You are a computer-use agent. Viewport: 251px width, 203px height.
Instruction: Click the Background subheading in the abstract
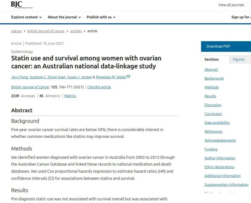(x=25, y=121)
